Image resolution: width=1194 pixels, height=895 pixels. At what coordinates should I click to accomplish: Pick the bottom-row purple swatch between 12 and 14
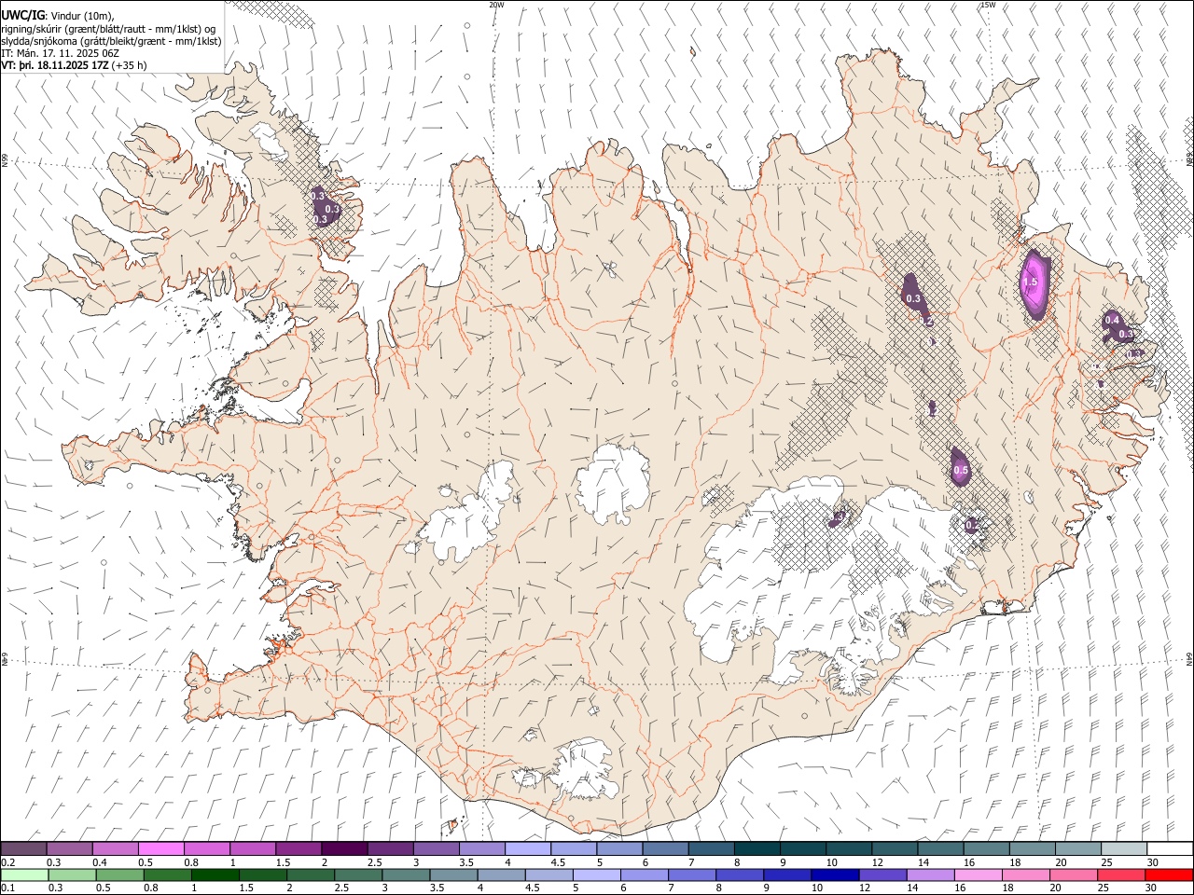coord(882,875)
